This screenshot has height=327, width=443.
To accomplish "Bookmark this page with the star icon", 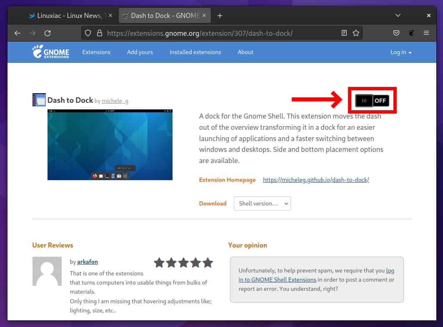I will pyautogui.click(x=355, y=32).
